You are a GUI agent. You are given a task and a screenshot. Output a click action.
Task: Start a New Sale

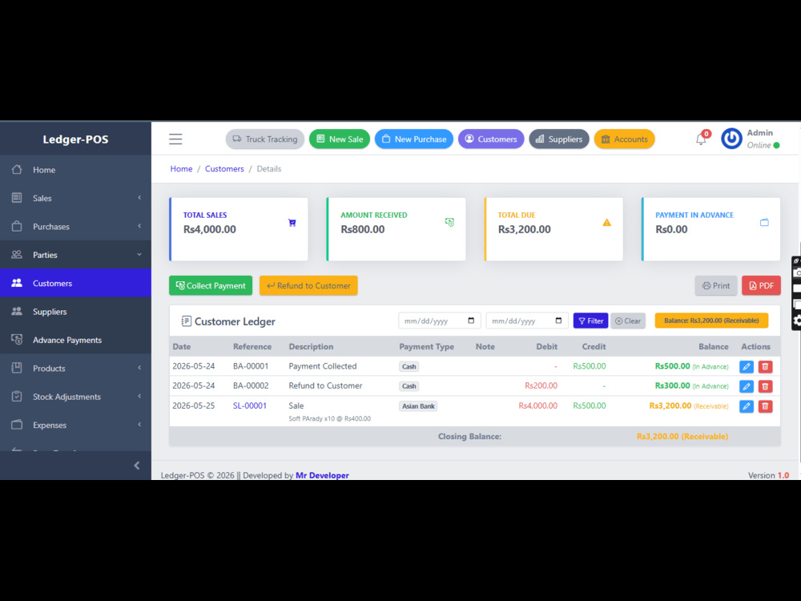[339, 139]
